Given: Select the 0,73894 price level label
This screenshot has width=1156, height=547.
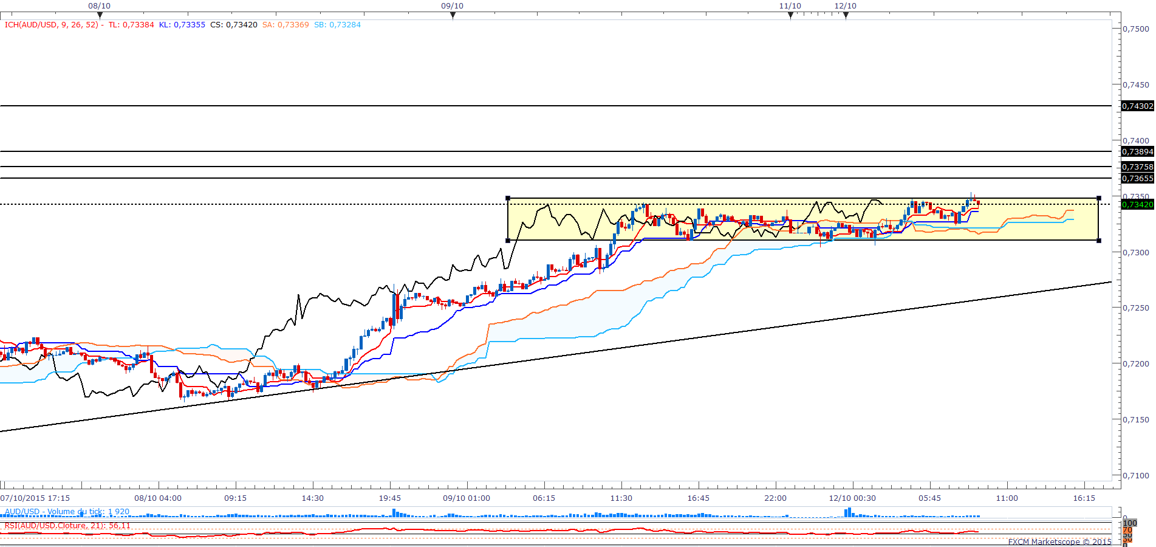Looking at the screenshot, I should (x=1137, y=151).
